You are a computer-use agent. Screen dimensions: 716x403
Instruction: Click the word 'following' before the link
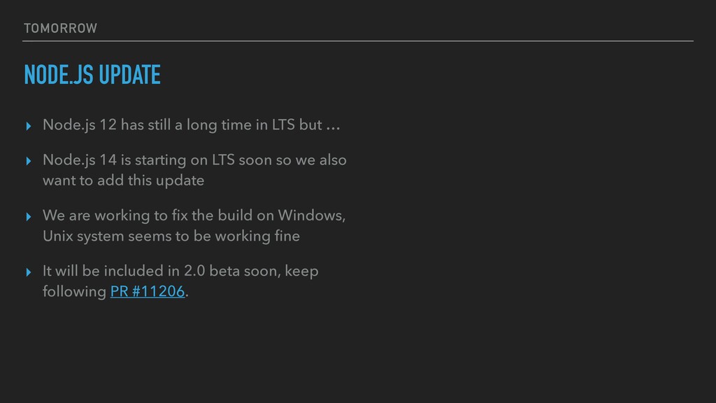[x=74, y=292]
